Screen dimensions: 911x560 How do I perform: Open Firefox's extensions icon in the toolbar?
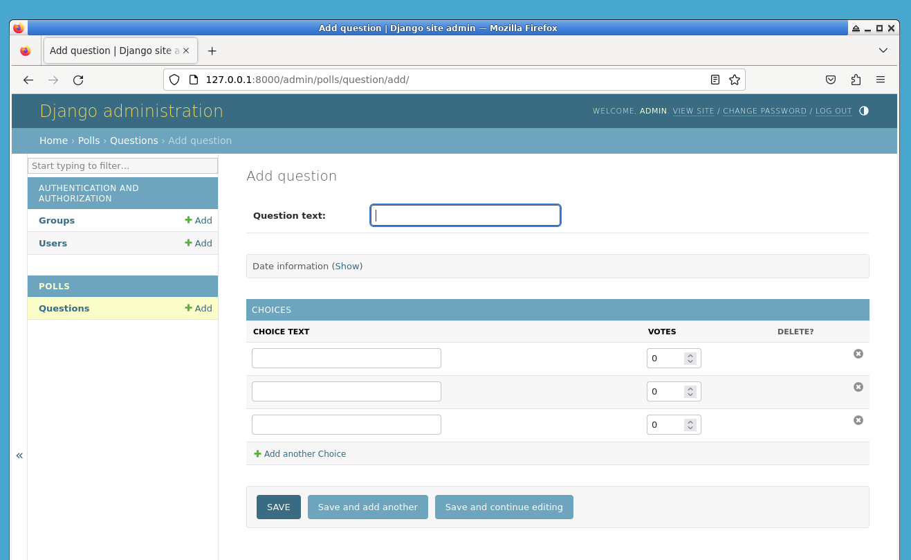tap(856, 80)
